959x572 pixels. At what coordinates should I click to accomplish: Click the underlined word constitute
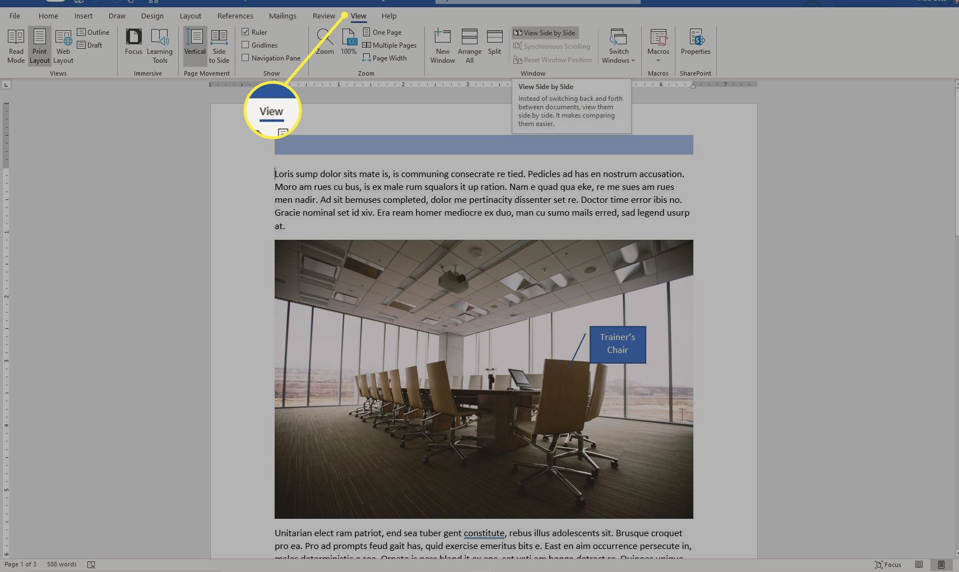point(484,533)
